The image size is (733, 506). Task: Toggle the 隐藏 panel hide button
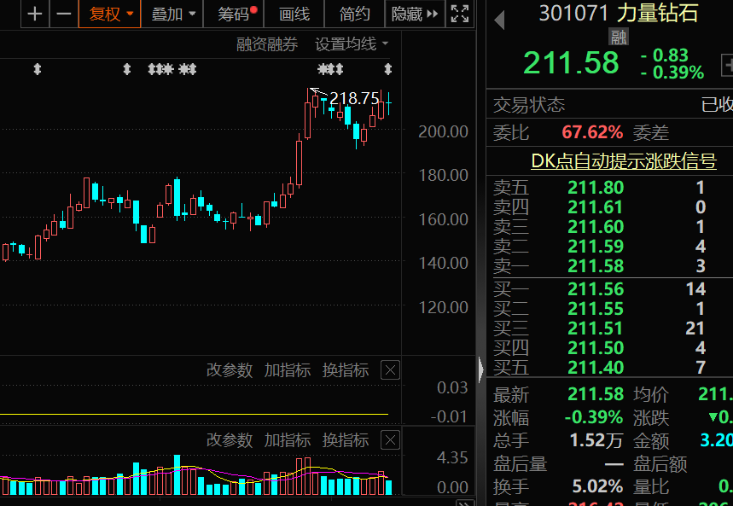coord(414,14)
